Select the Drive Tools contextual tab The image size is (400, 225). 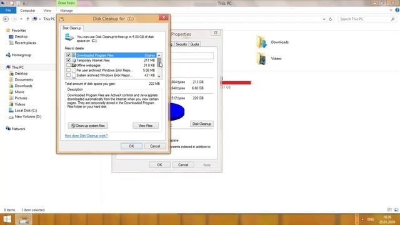pos(66,3)
